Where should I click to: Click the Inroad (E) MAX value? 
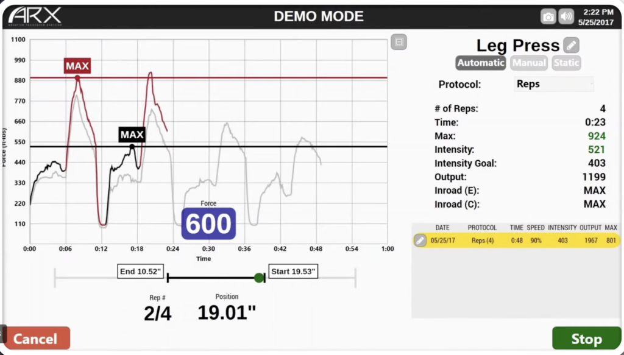coord(594,191)
